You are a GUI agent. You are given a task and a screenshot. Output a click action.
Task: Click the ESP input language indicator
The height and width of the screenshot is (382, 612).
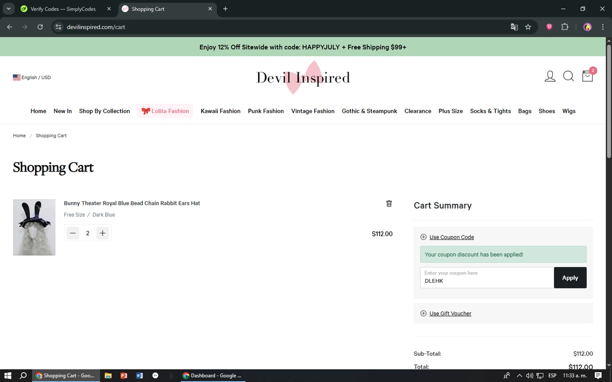(x=552, y=375)
